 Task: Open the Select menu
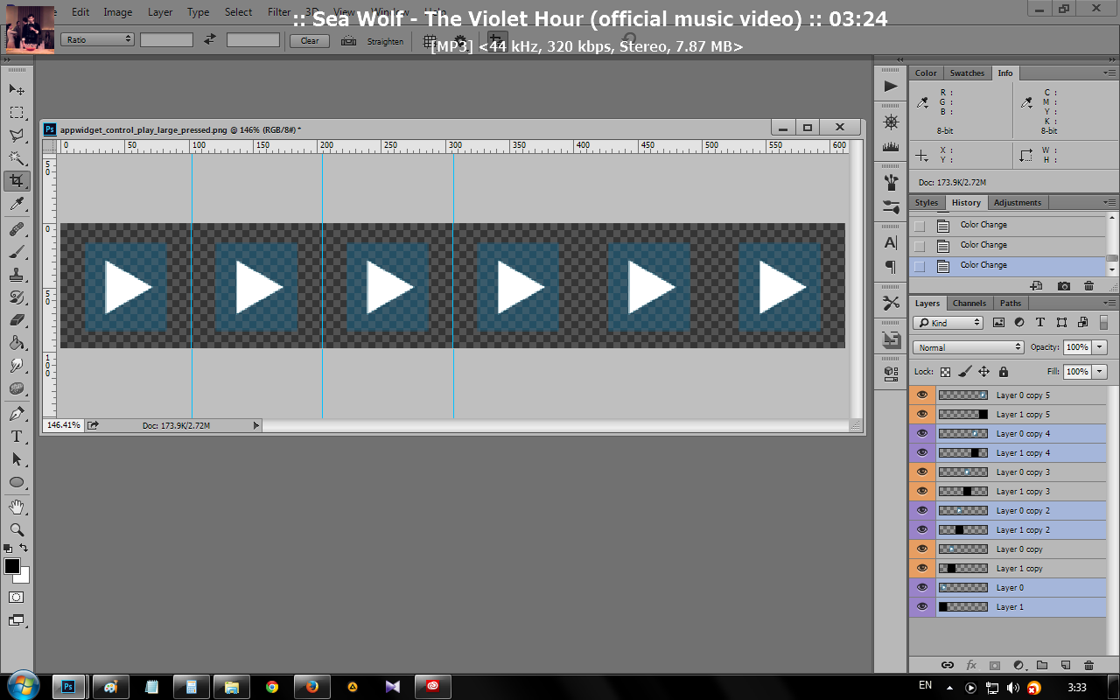(238, 12)
